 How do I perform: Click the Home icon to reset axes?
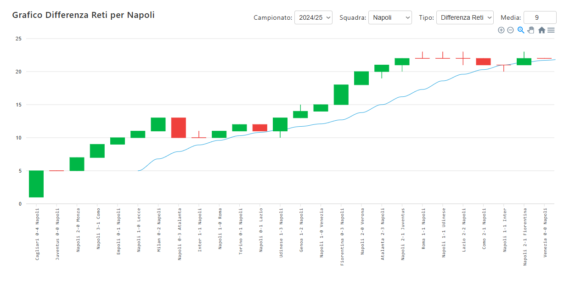541,30
